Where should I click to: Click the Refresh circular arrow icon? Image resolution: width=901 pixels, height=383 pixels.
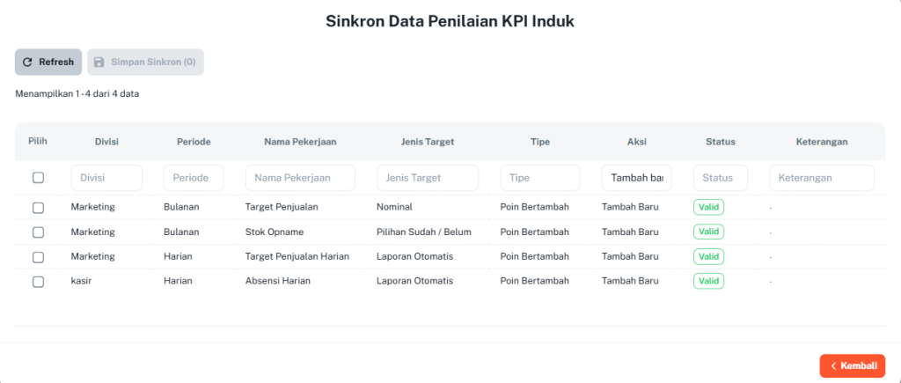27,63
